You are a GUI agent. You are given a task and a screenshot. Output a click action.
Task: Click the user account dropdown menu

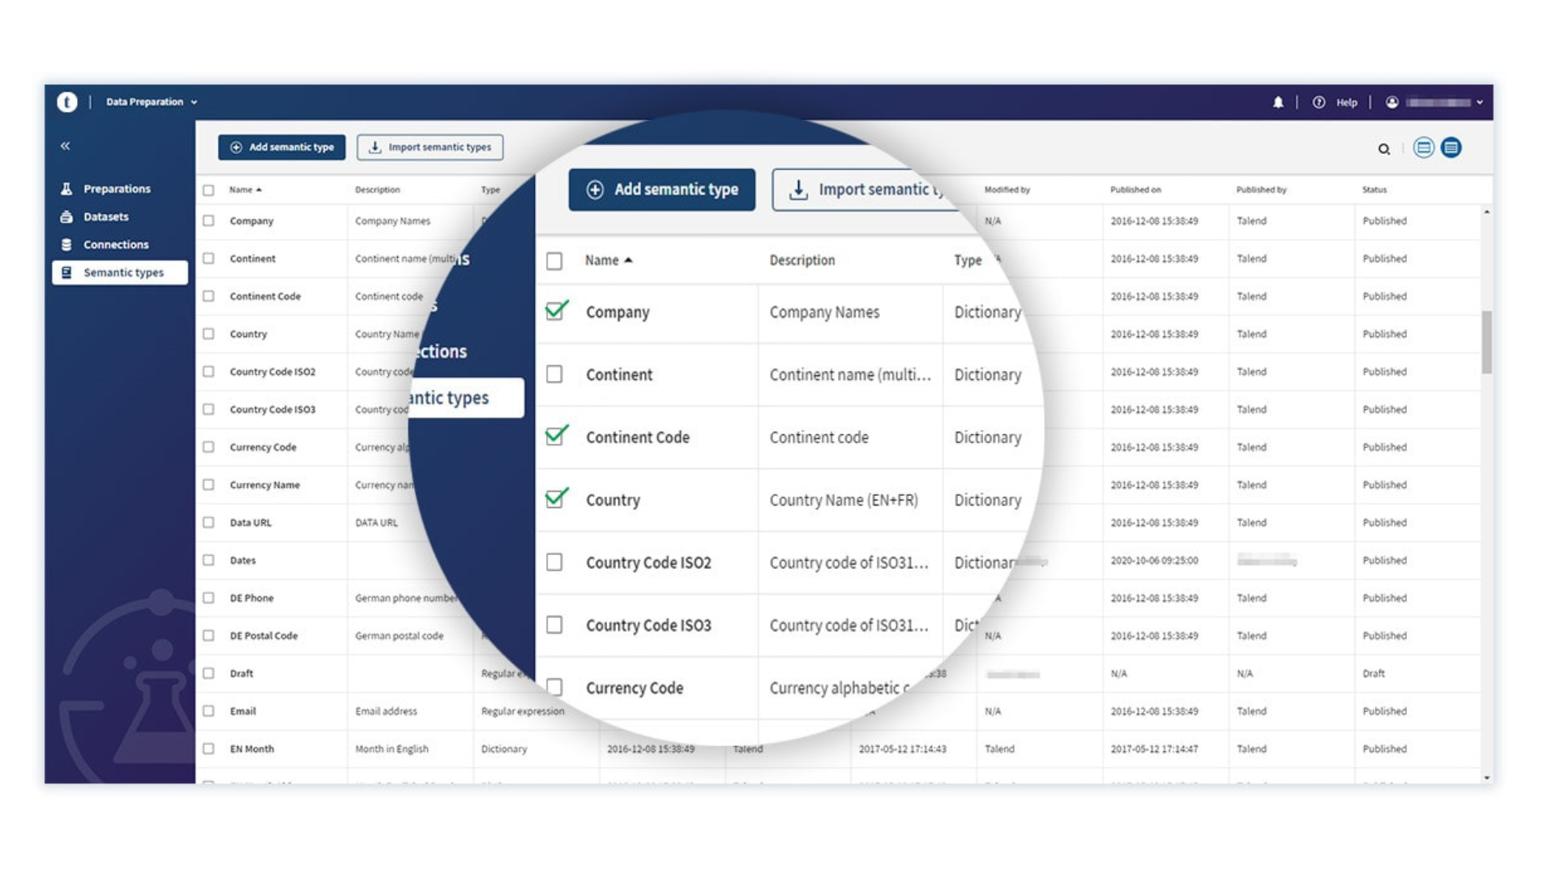click(1432, 101)
